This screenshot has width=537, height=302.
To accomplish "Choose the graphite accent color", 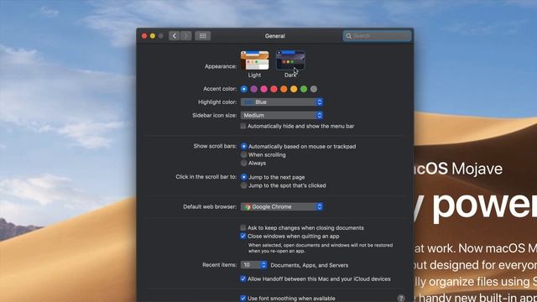I will click(314, 89).
